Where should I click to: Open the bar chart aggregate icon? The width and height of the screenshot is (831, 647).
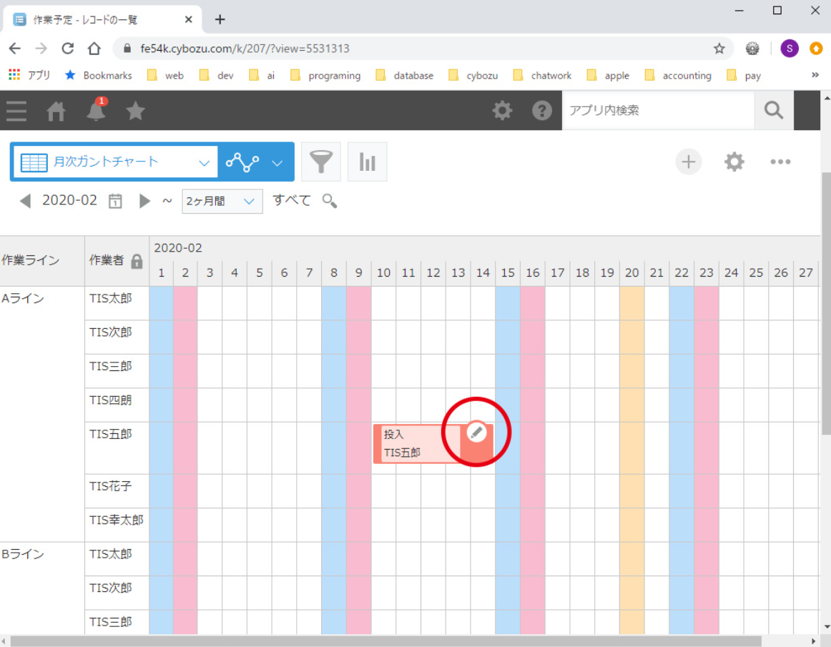[367, 162]
